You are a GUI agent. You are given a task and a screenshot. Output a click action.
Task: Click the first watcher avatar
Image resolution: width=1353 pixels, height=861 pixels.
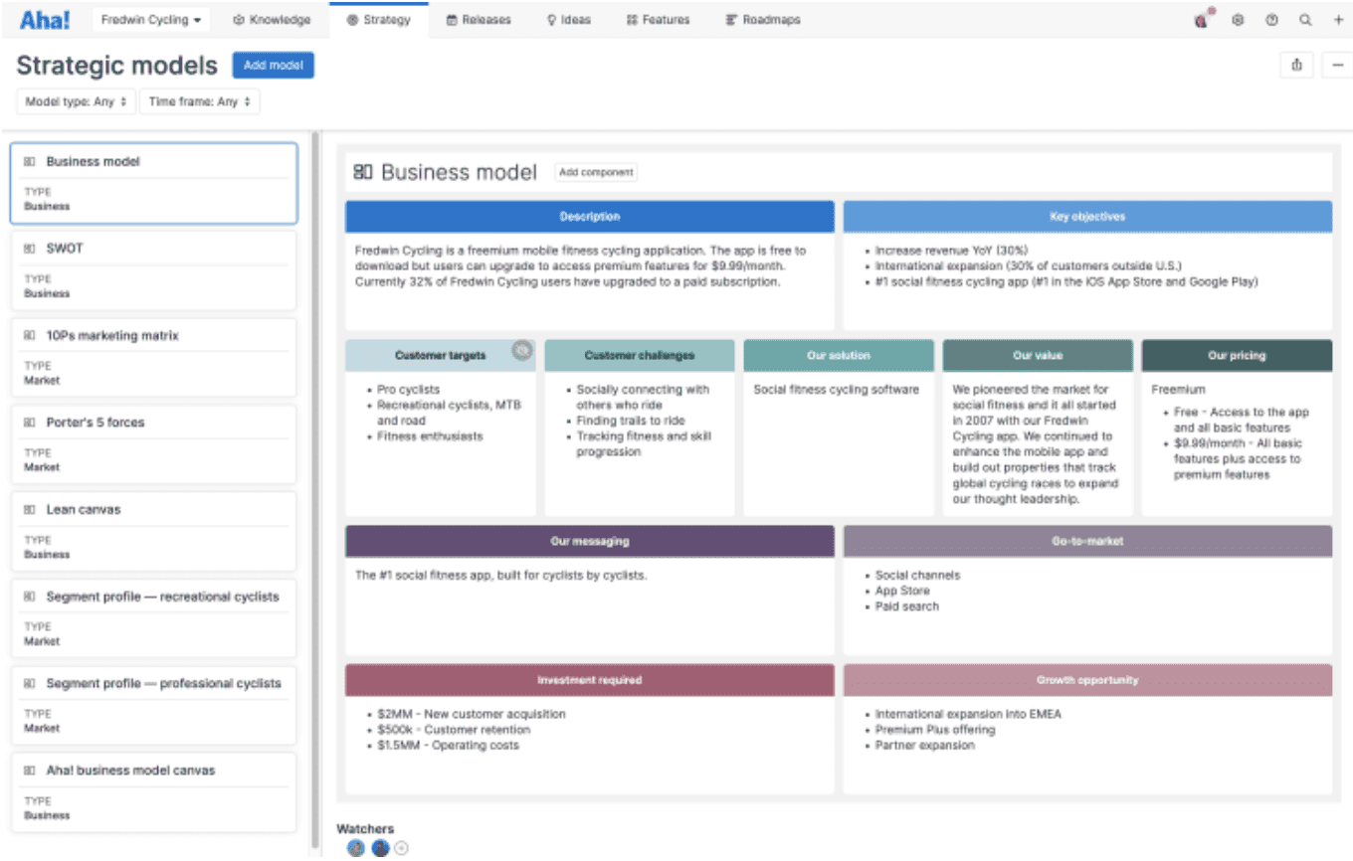(354, 847)
